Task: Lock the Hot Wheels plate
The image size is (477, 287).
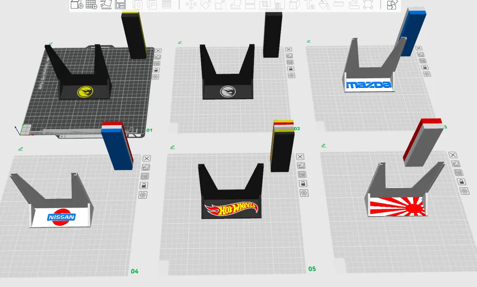Action: 303,183
